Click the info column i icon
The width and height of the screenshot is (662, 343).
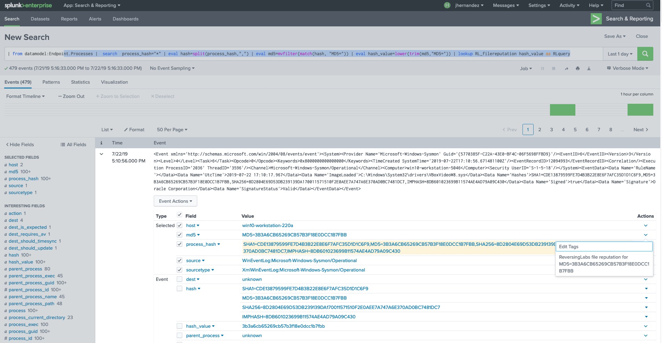coord(101,143)
